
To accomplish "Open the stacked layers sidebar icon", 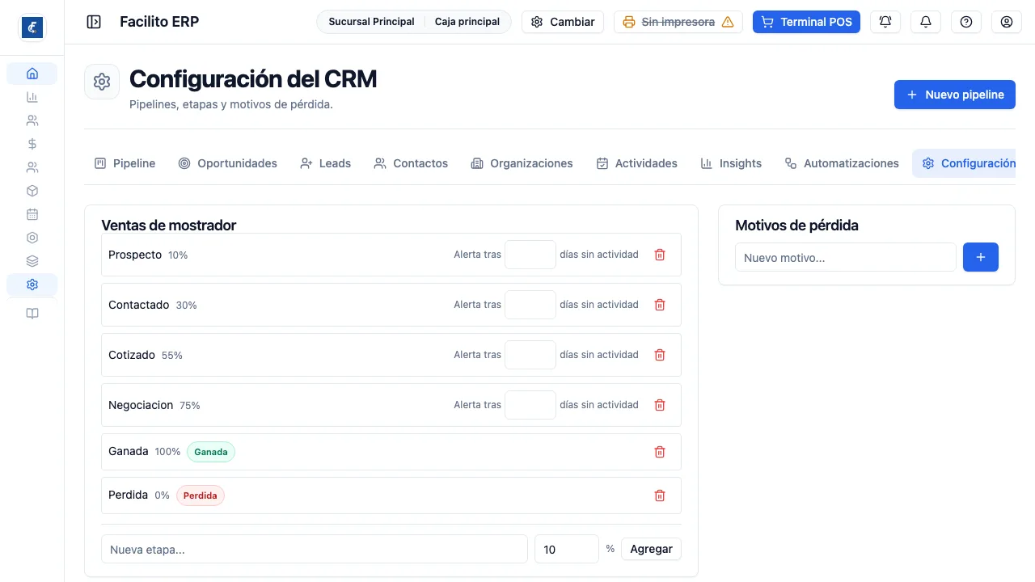I will pos(32,261).
